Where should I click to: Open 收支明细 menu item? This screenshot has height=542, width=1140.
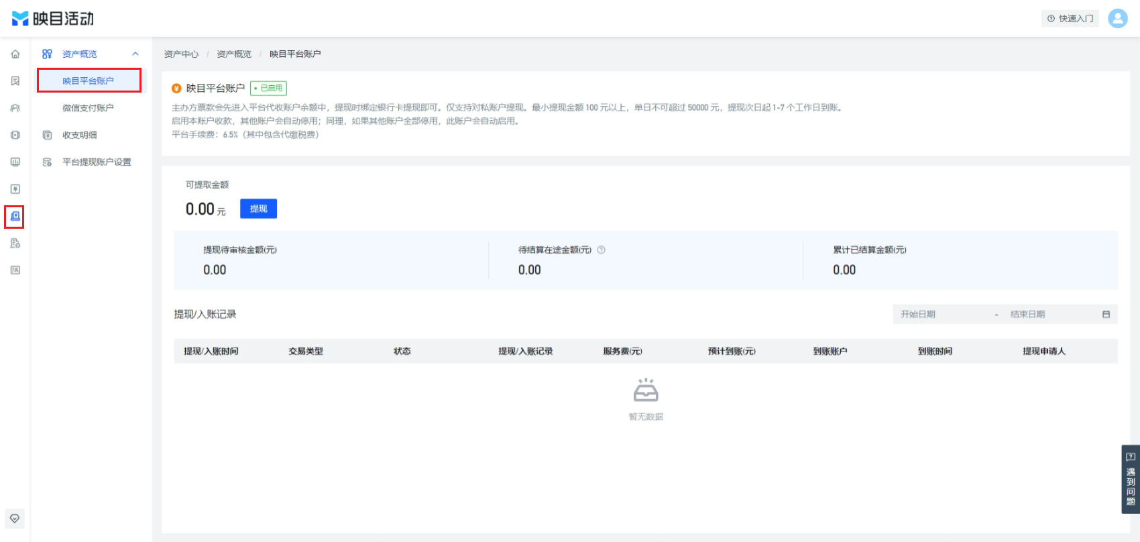[x=79, y=135]
